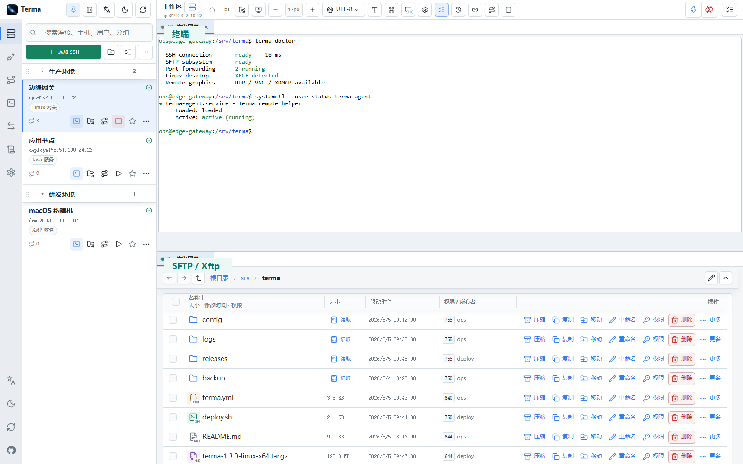Collapse the 生产环境 group
Image resolution: width=743 pixels, height=464 pixels.
click(43, 71)
